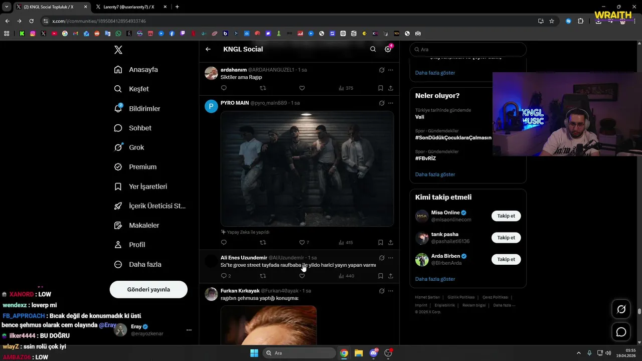The height and width of the screenshot is (361, 642).
Task: Open community settings gear icon
Action: tap(388, 49)
